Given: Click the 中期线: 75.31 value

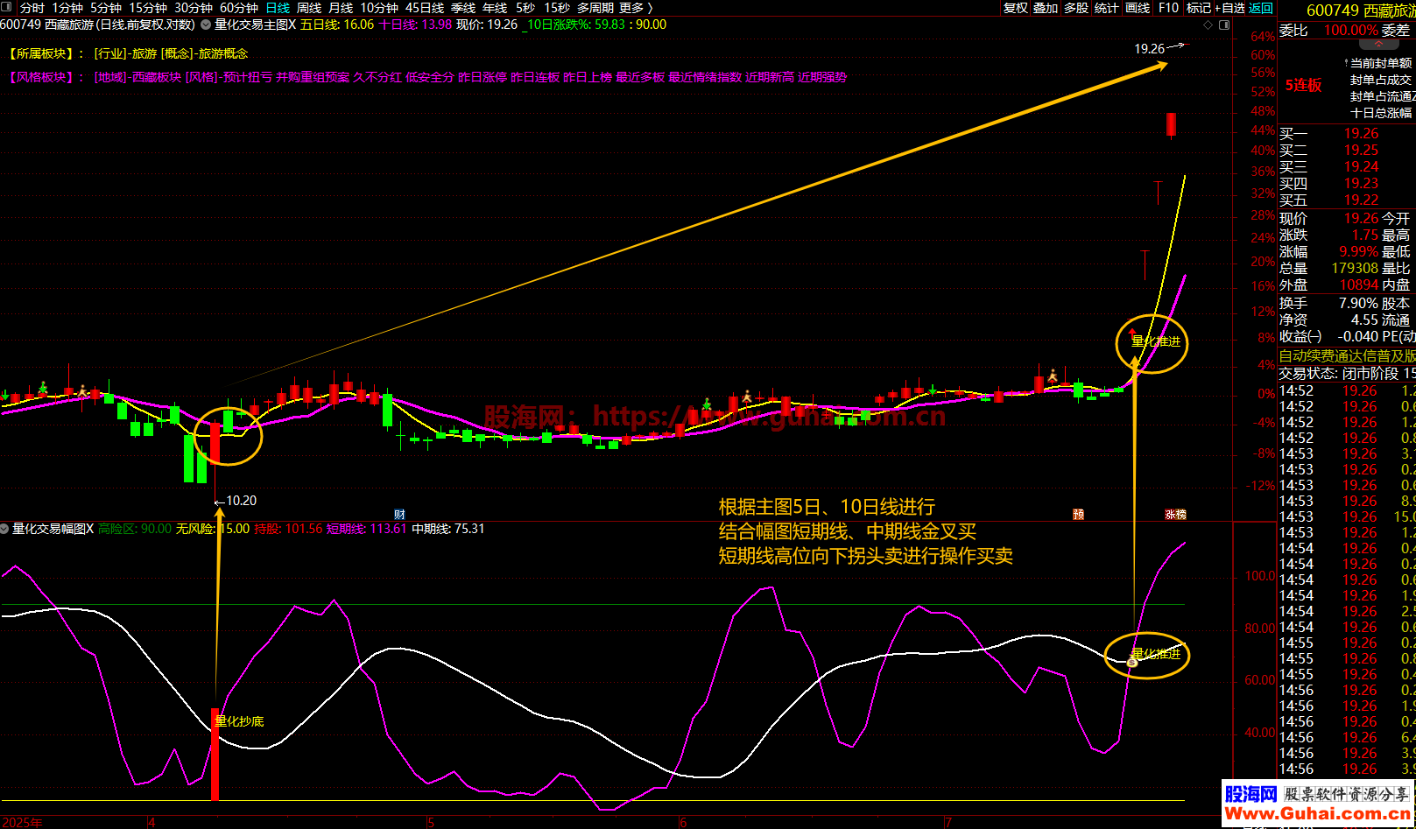Looking at the screenshot, I should pos(447,529).
